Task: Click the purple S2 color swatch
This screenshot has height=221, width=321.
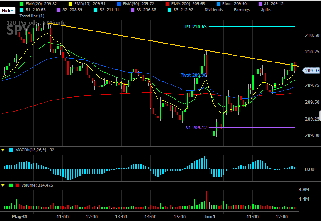Action: [59, 10]
